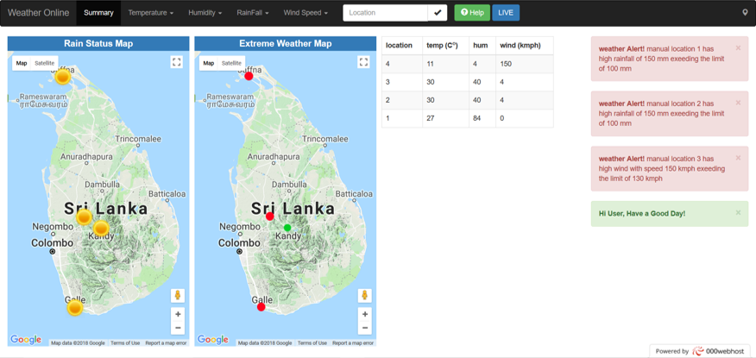Zoom in on Extreme Weather Map
Screen dimensions: 756x358
[x=365, y=314]
